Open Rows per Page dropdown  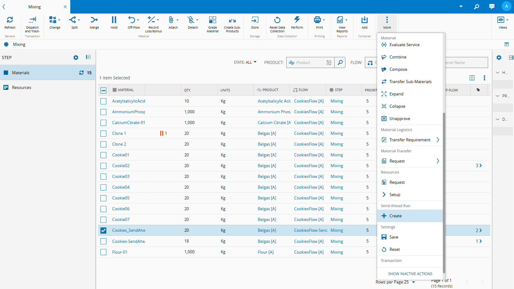coord(413,282)
